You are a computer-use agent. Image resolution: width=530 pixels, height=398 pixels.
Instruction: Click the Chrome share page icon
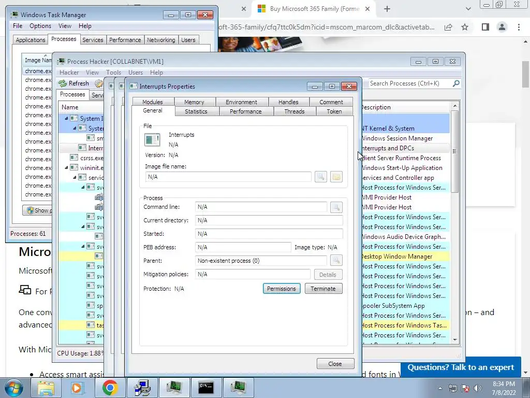tap(448, 27)
